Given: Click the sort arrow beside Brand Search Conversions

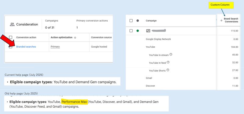Looking at the screenshot, I should pyautogui.click(x=221, y=20).
